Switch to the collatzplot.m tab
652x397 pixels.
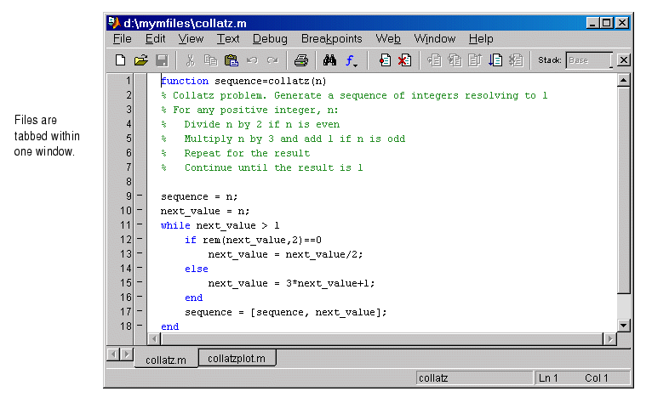click(x=237, y=358)
